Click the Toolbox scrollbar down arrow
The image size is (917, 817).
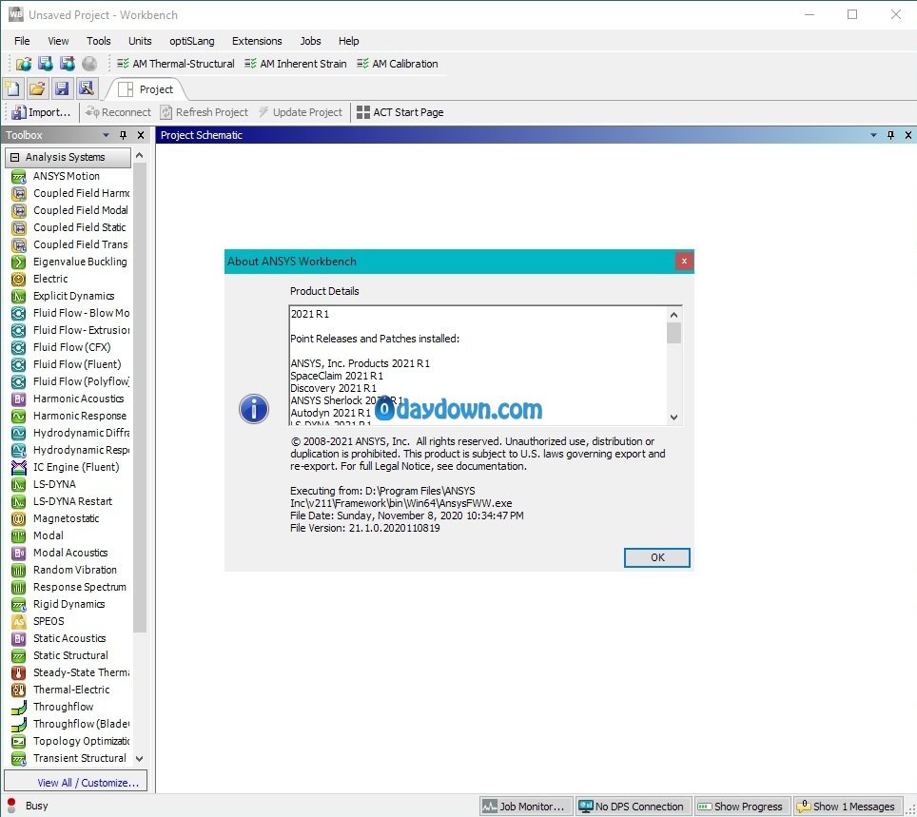(139, 759)
